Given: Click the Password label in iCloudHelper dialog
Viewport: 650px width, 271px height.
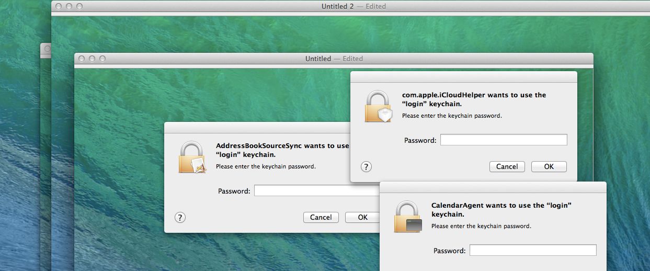Looking at the screenshot, I should (420, 140).
